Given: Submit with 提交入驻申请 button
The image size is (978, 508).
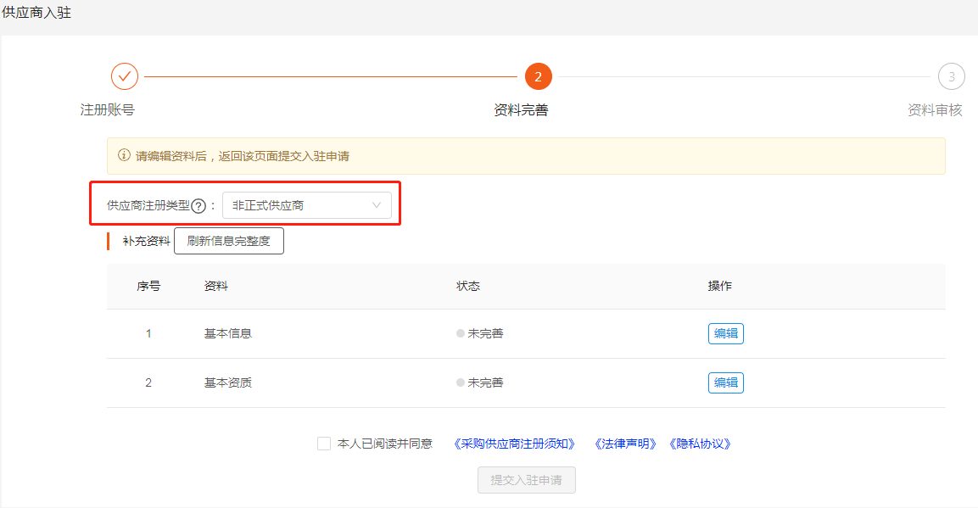Looking at the screenshot, I should point(527,480).
